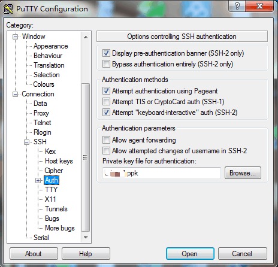Uncheck Attempt authentication using Pageant
Screen dimensions: 278x267
pos(106,91)
